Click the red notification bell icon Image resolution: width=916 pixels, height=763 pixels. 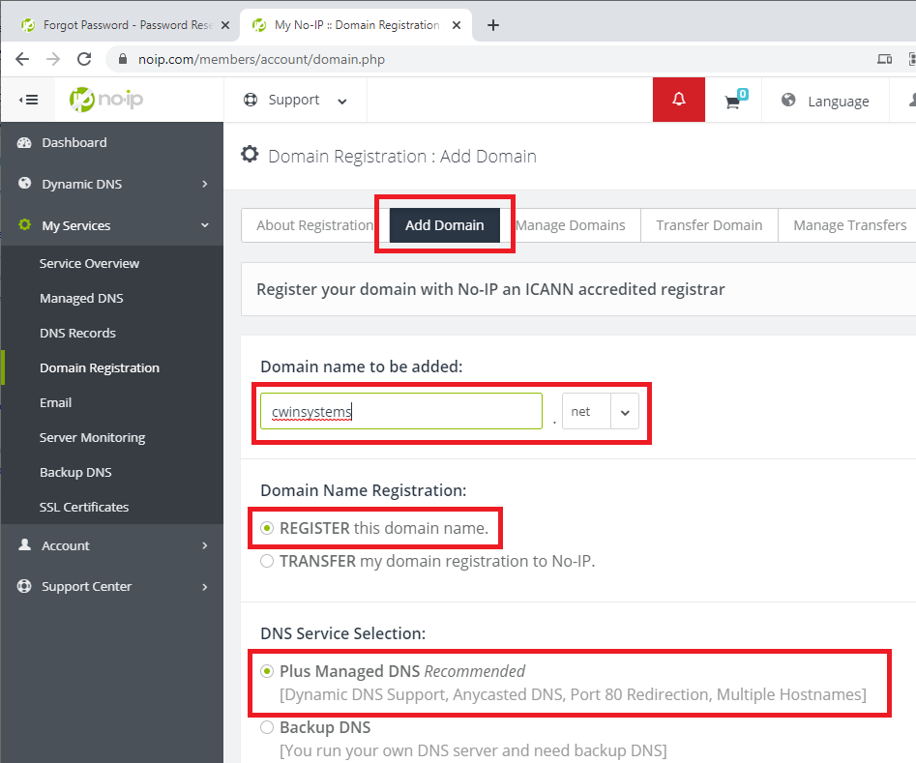click(x=678, y=100)
